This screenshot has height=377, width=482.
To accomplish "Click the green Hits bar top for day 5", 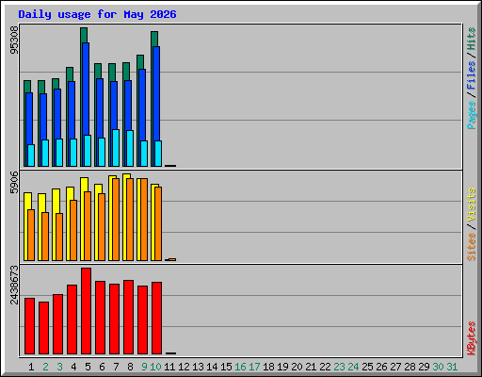I will pyautogui.click(x=84, y=35).
